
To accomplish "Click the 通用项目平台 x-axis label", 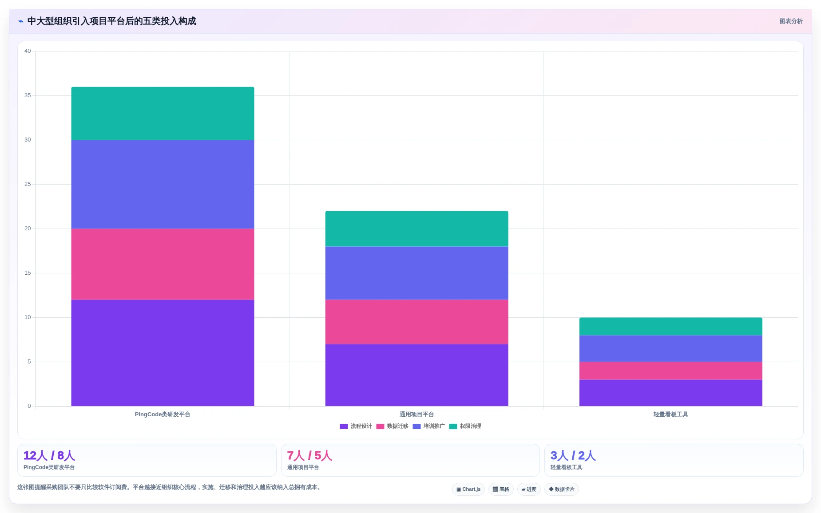I will [416, 414].
